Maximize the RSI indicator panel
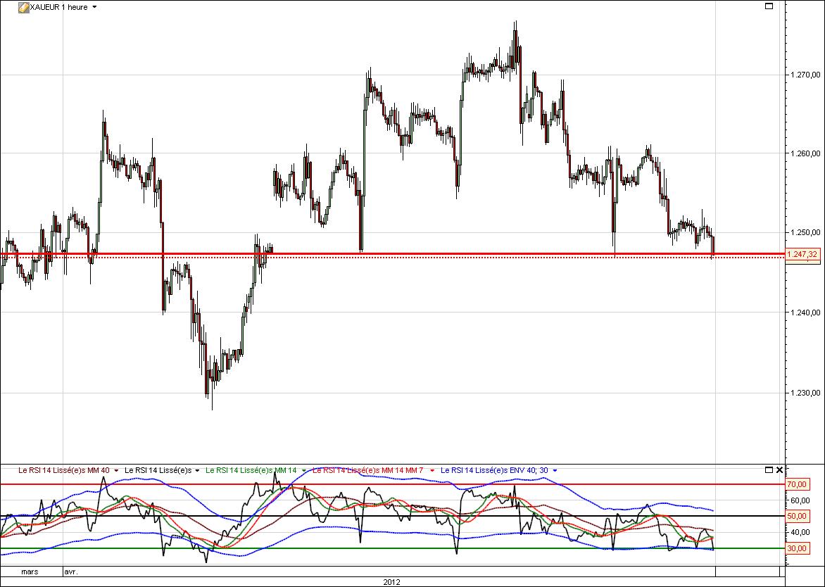Screen dimensions: 825x587 pyautogui.click(x=769, y=469)
